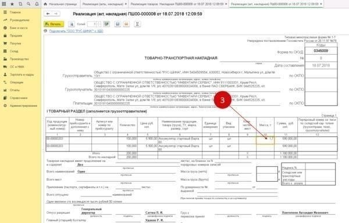
Task: Select the highlighted mass cell 1,7
Action: pyautogui.click(x=265, y=141)
